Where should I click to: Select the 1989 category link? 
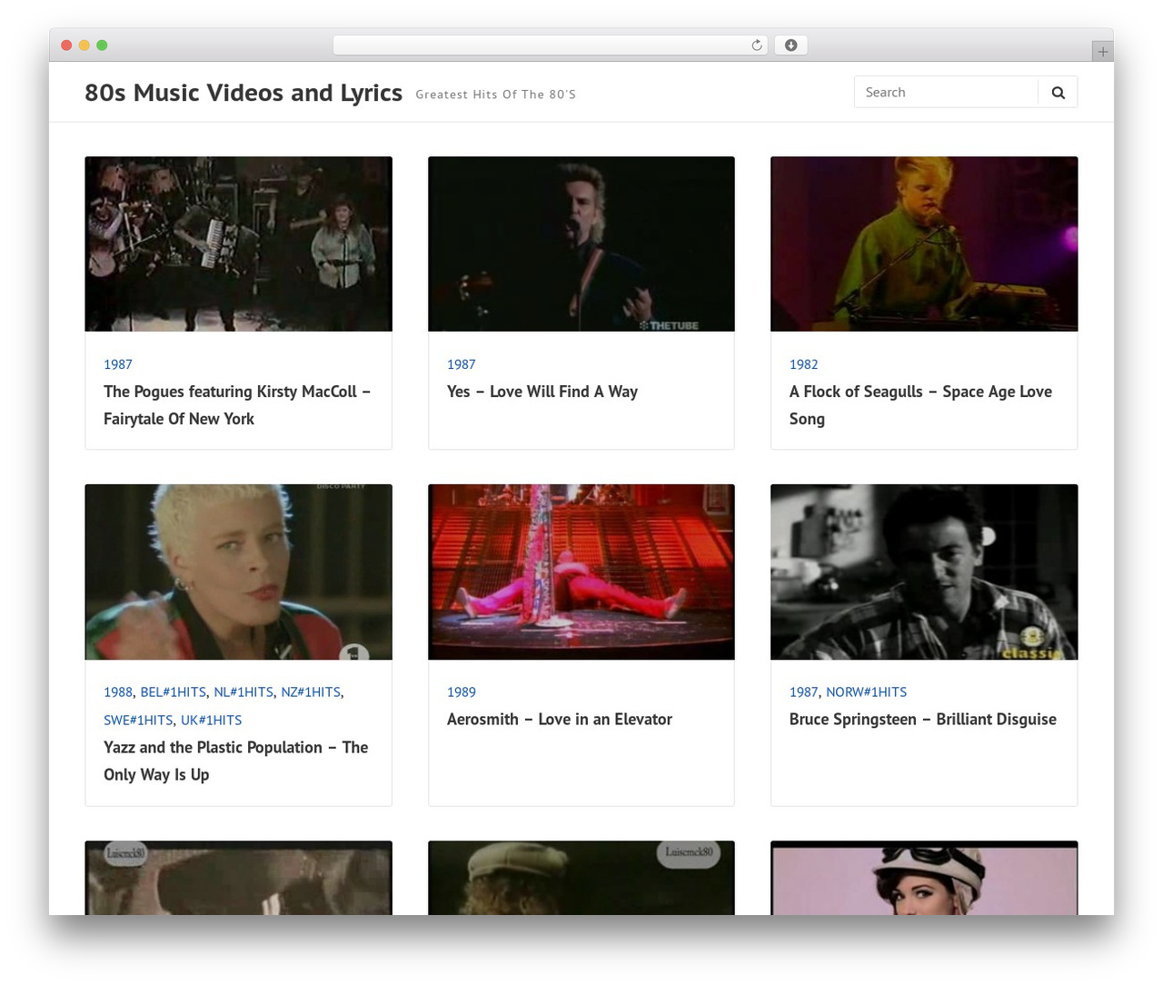(x=462, y=692)
